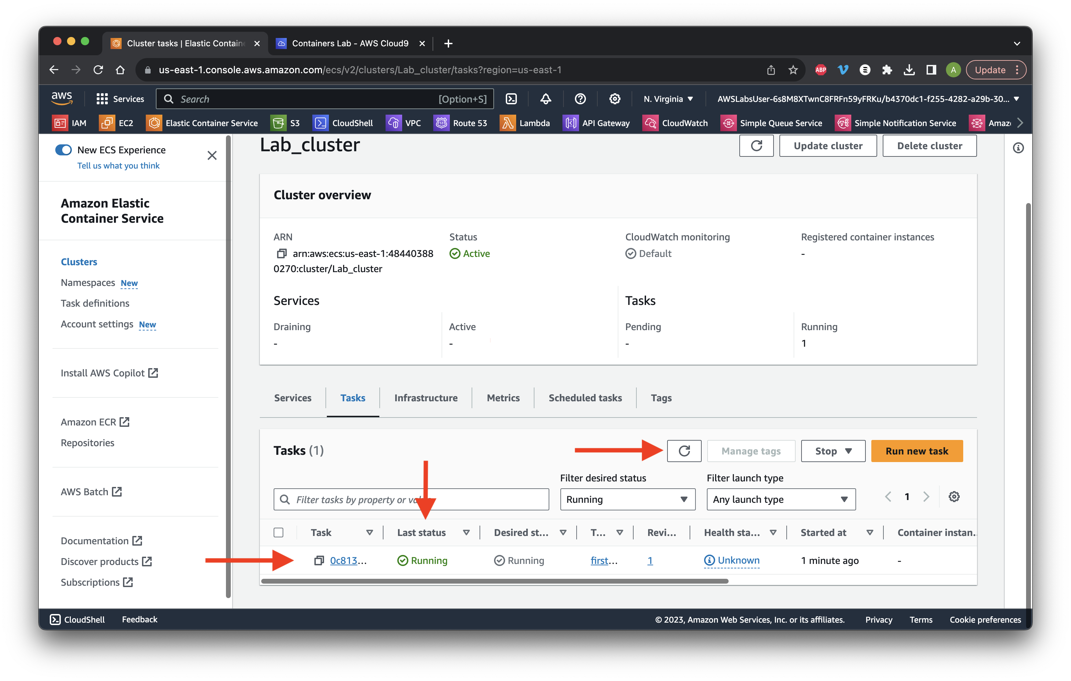Image resolution: width=1071 pixels, height=681 pixels.
Task: Click the horizontal scrollbar under tasks table
Action: tap(495, 581)
